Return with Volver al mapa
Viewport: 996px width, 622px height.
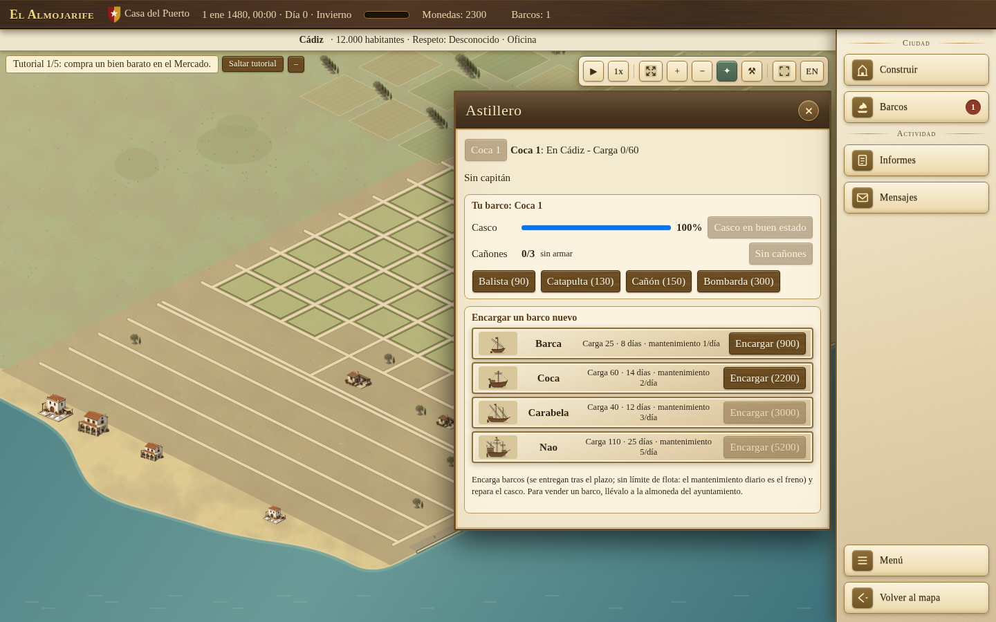[x=916, y=598]
